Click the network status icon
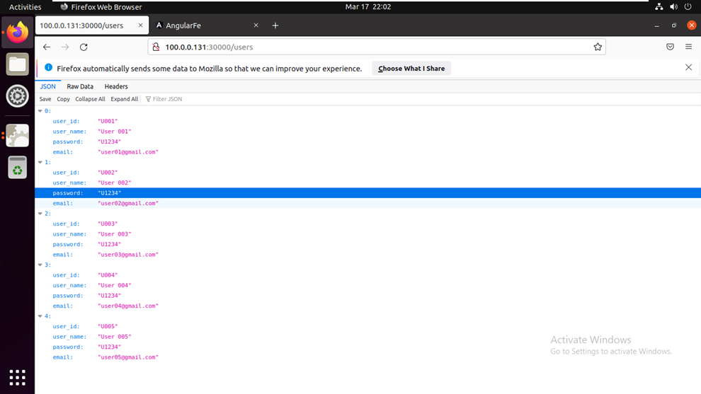The image size is (701, 394). click(x=659, y=6)
